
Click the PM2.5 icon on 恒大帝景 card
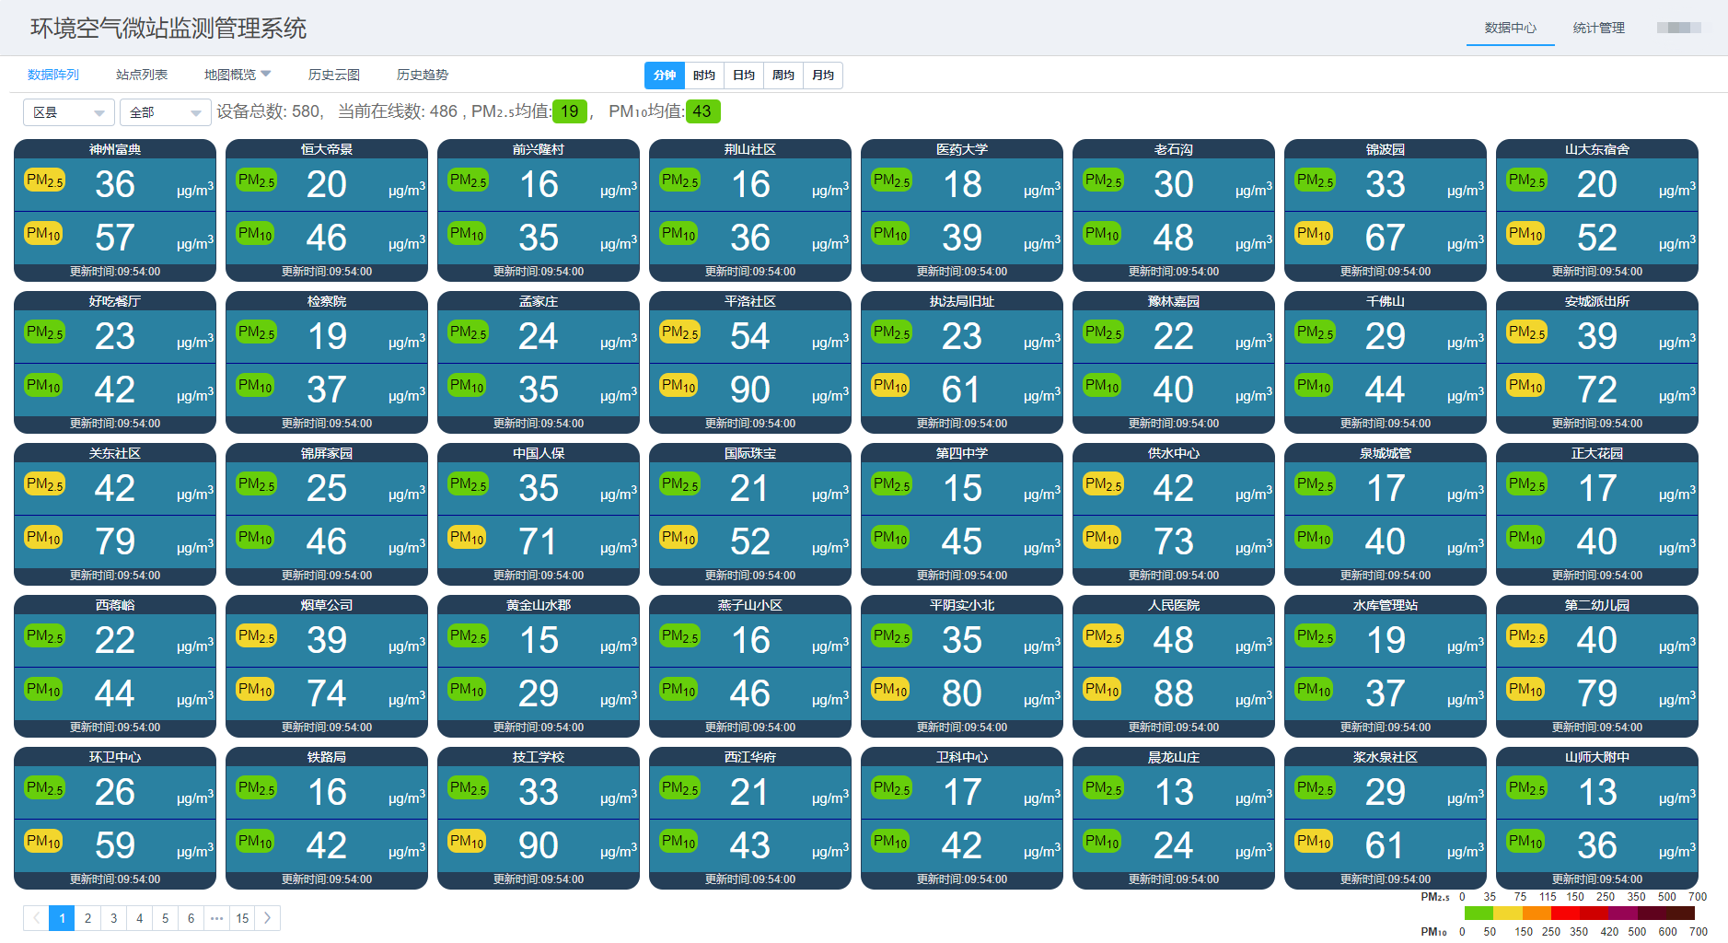tap(256, 180)
